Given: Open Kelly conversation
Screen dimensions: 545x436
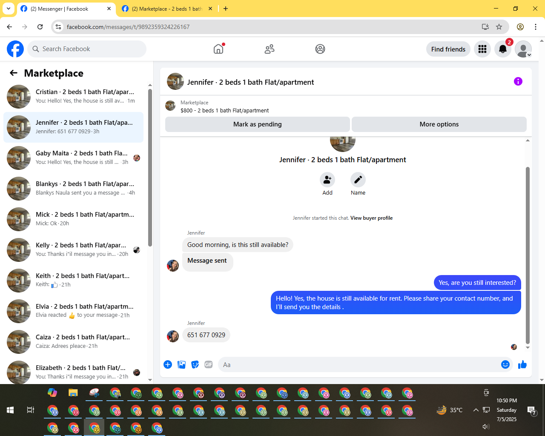Looking at the screenshot, I should point(73,250).
